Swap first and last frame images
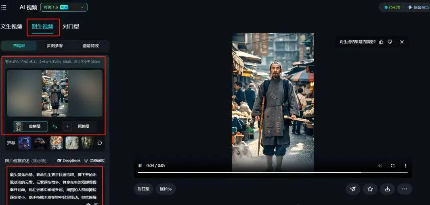This screenshot has width=430, height=205. tap(55, 126)
